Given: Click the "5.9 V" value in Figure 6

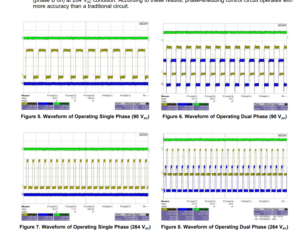Looking at the screenshot, I should point(231,99).
